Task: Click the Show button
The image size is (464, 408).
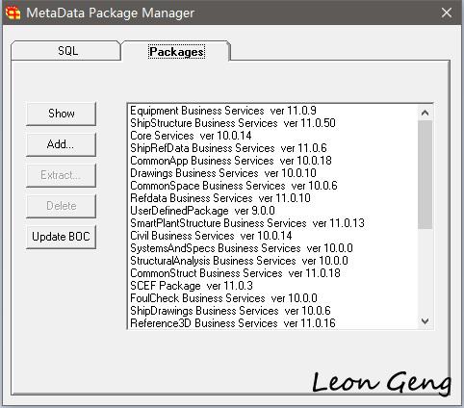Action: 61,114
